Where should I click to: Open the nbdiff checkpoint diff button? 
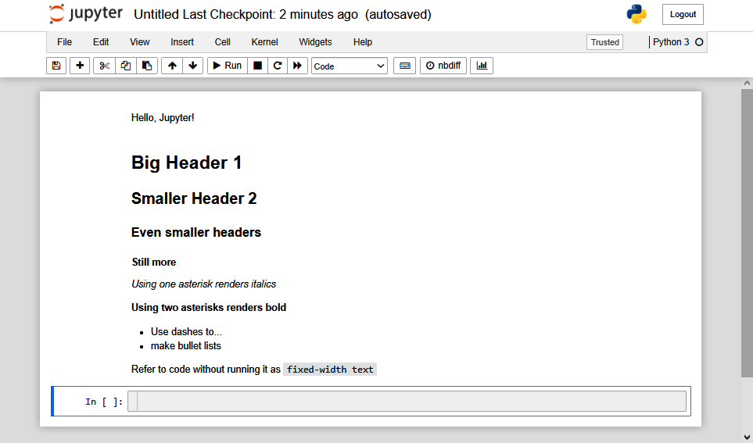click(x=443, y=66)
